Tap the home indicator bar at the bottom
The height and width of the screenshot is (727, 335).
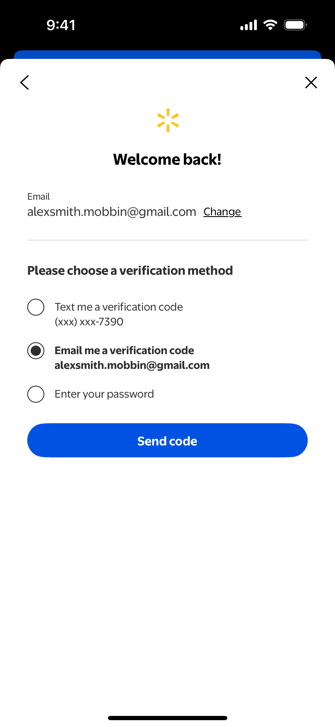click(167, 718)
